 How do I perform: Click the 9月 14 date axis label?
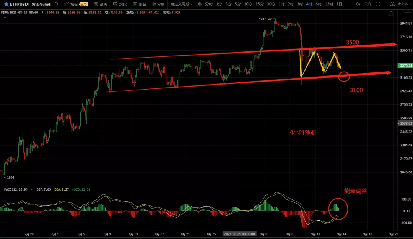point(341,234)
